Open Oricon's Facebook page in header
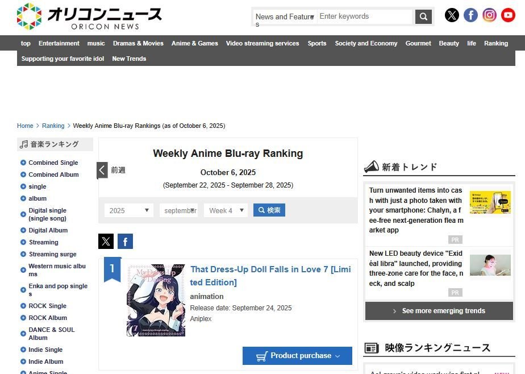Image resolution: width=525 pixels, height=374 pixels. pyautogui.click(x=470, y=15)
